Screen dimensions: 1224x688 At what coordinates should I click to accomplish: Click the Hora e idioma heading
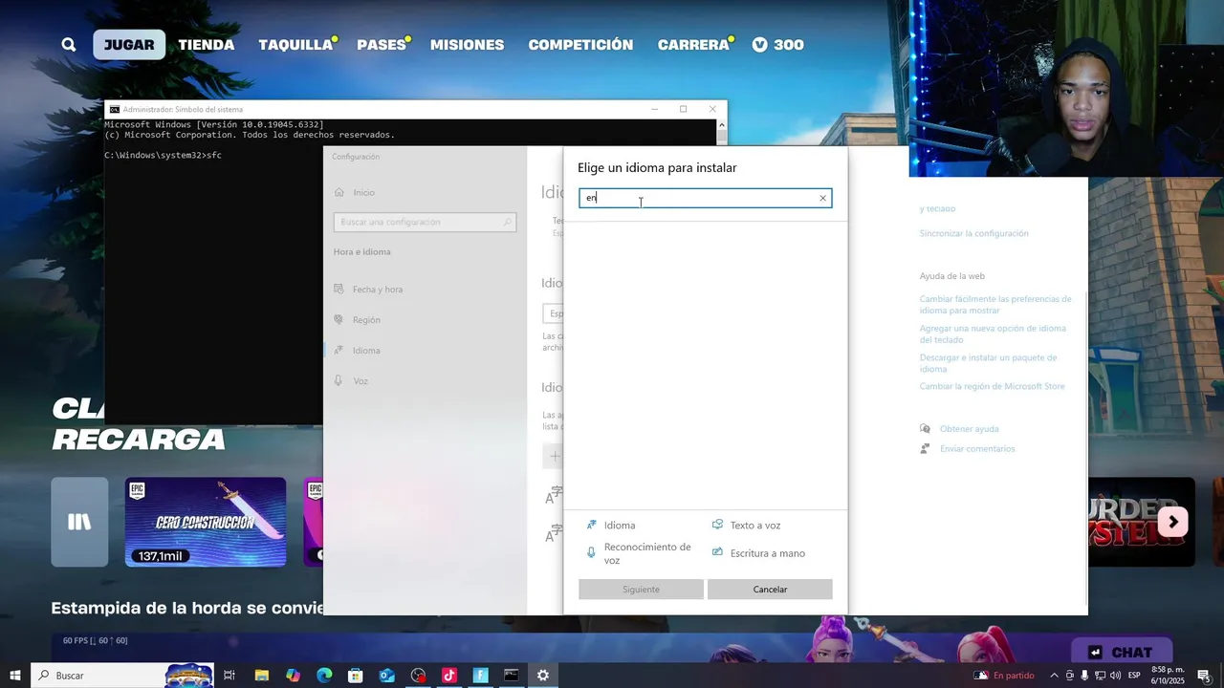tap(362, 252)
